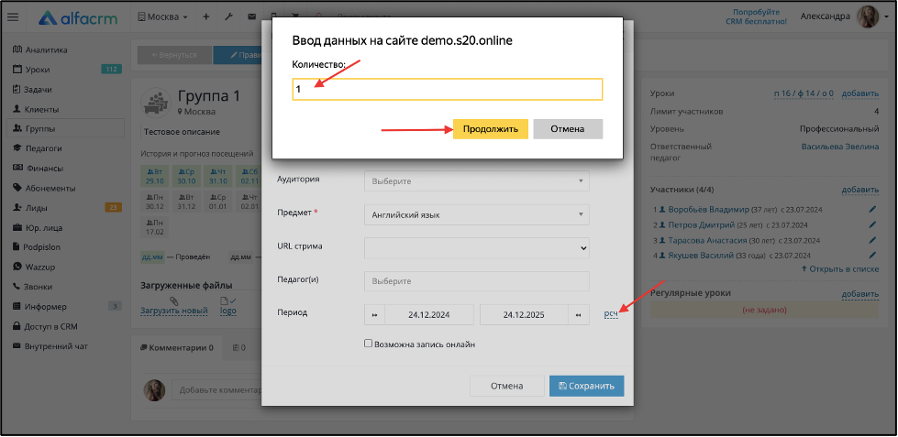The height and width of the screenshot is (437, 898).
Task: Click the п 16 / ф 14 / о 0 lessons link
Action: pyautogui.click(x=804, y=93)
